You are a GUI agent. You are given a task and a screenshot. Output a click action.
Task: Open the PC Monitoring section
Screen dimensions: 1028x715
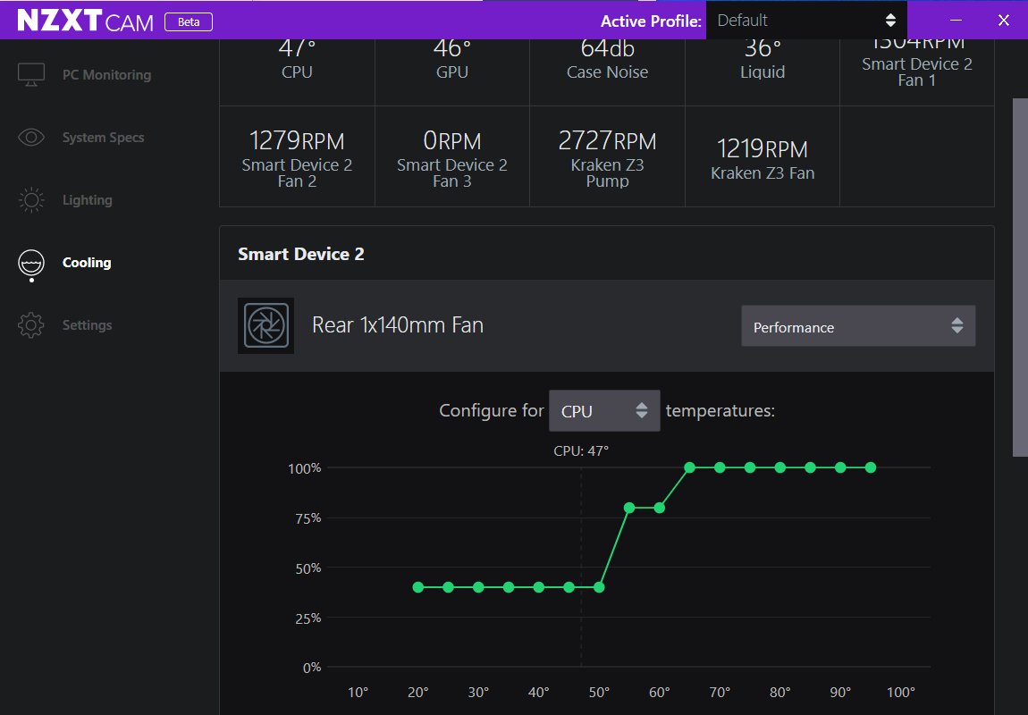[107, 75]
